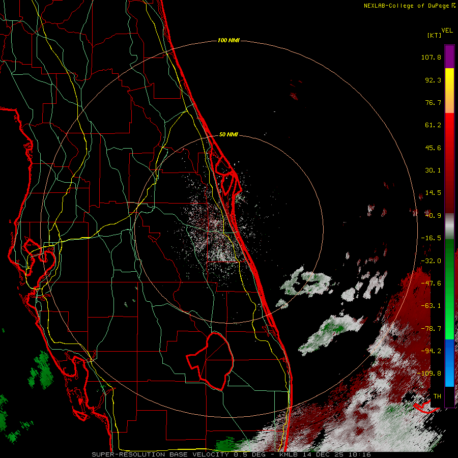Click the 100 NMI range ring label
The width and height of the screenshot is (458, 458).
[x=228, y=40]
